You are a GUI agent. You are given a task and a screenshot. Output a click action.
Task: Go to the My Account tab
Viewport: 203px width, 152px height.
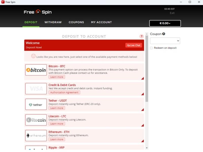point(101,22)
